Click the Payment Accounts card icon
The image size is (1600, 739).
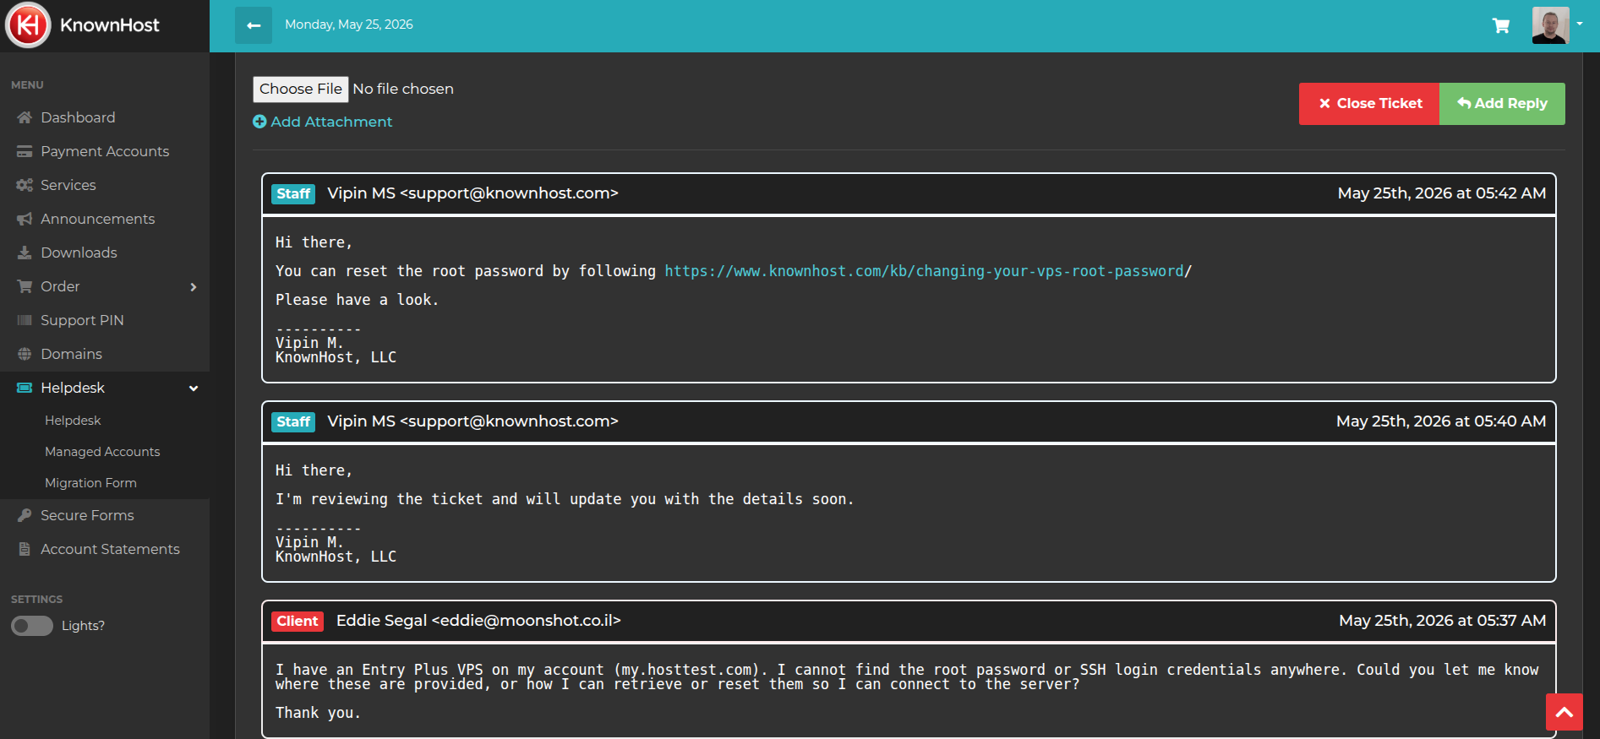(25, 151)
